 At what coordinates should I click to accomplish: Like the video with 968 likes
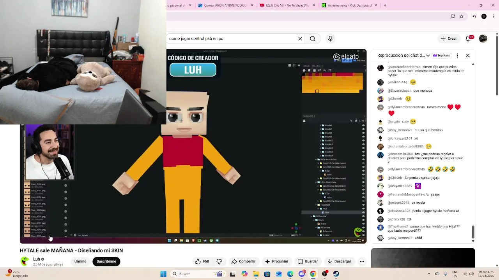point(202,261)
